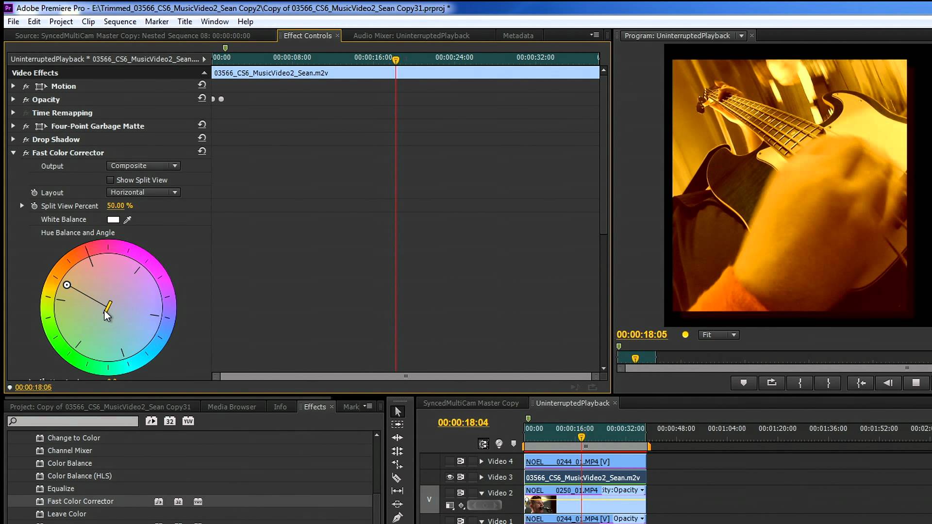Click the Add Marker button in Program monitor

[743, 383]
